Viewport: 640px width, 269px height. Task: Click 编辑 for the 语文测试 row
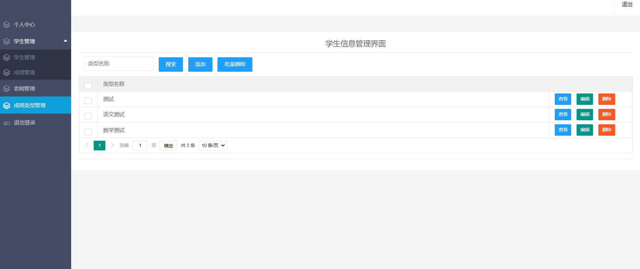(x=585, y=115)
